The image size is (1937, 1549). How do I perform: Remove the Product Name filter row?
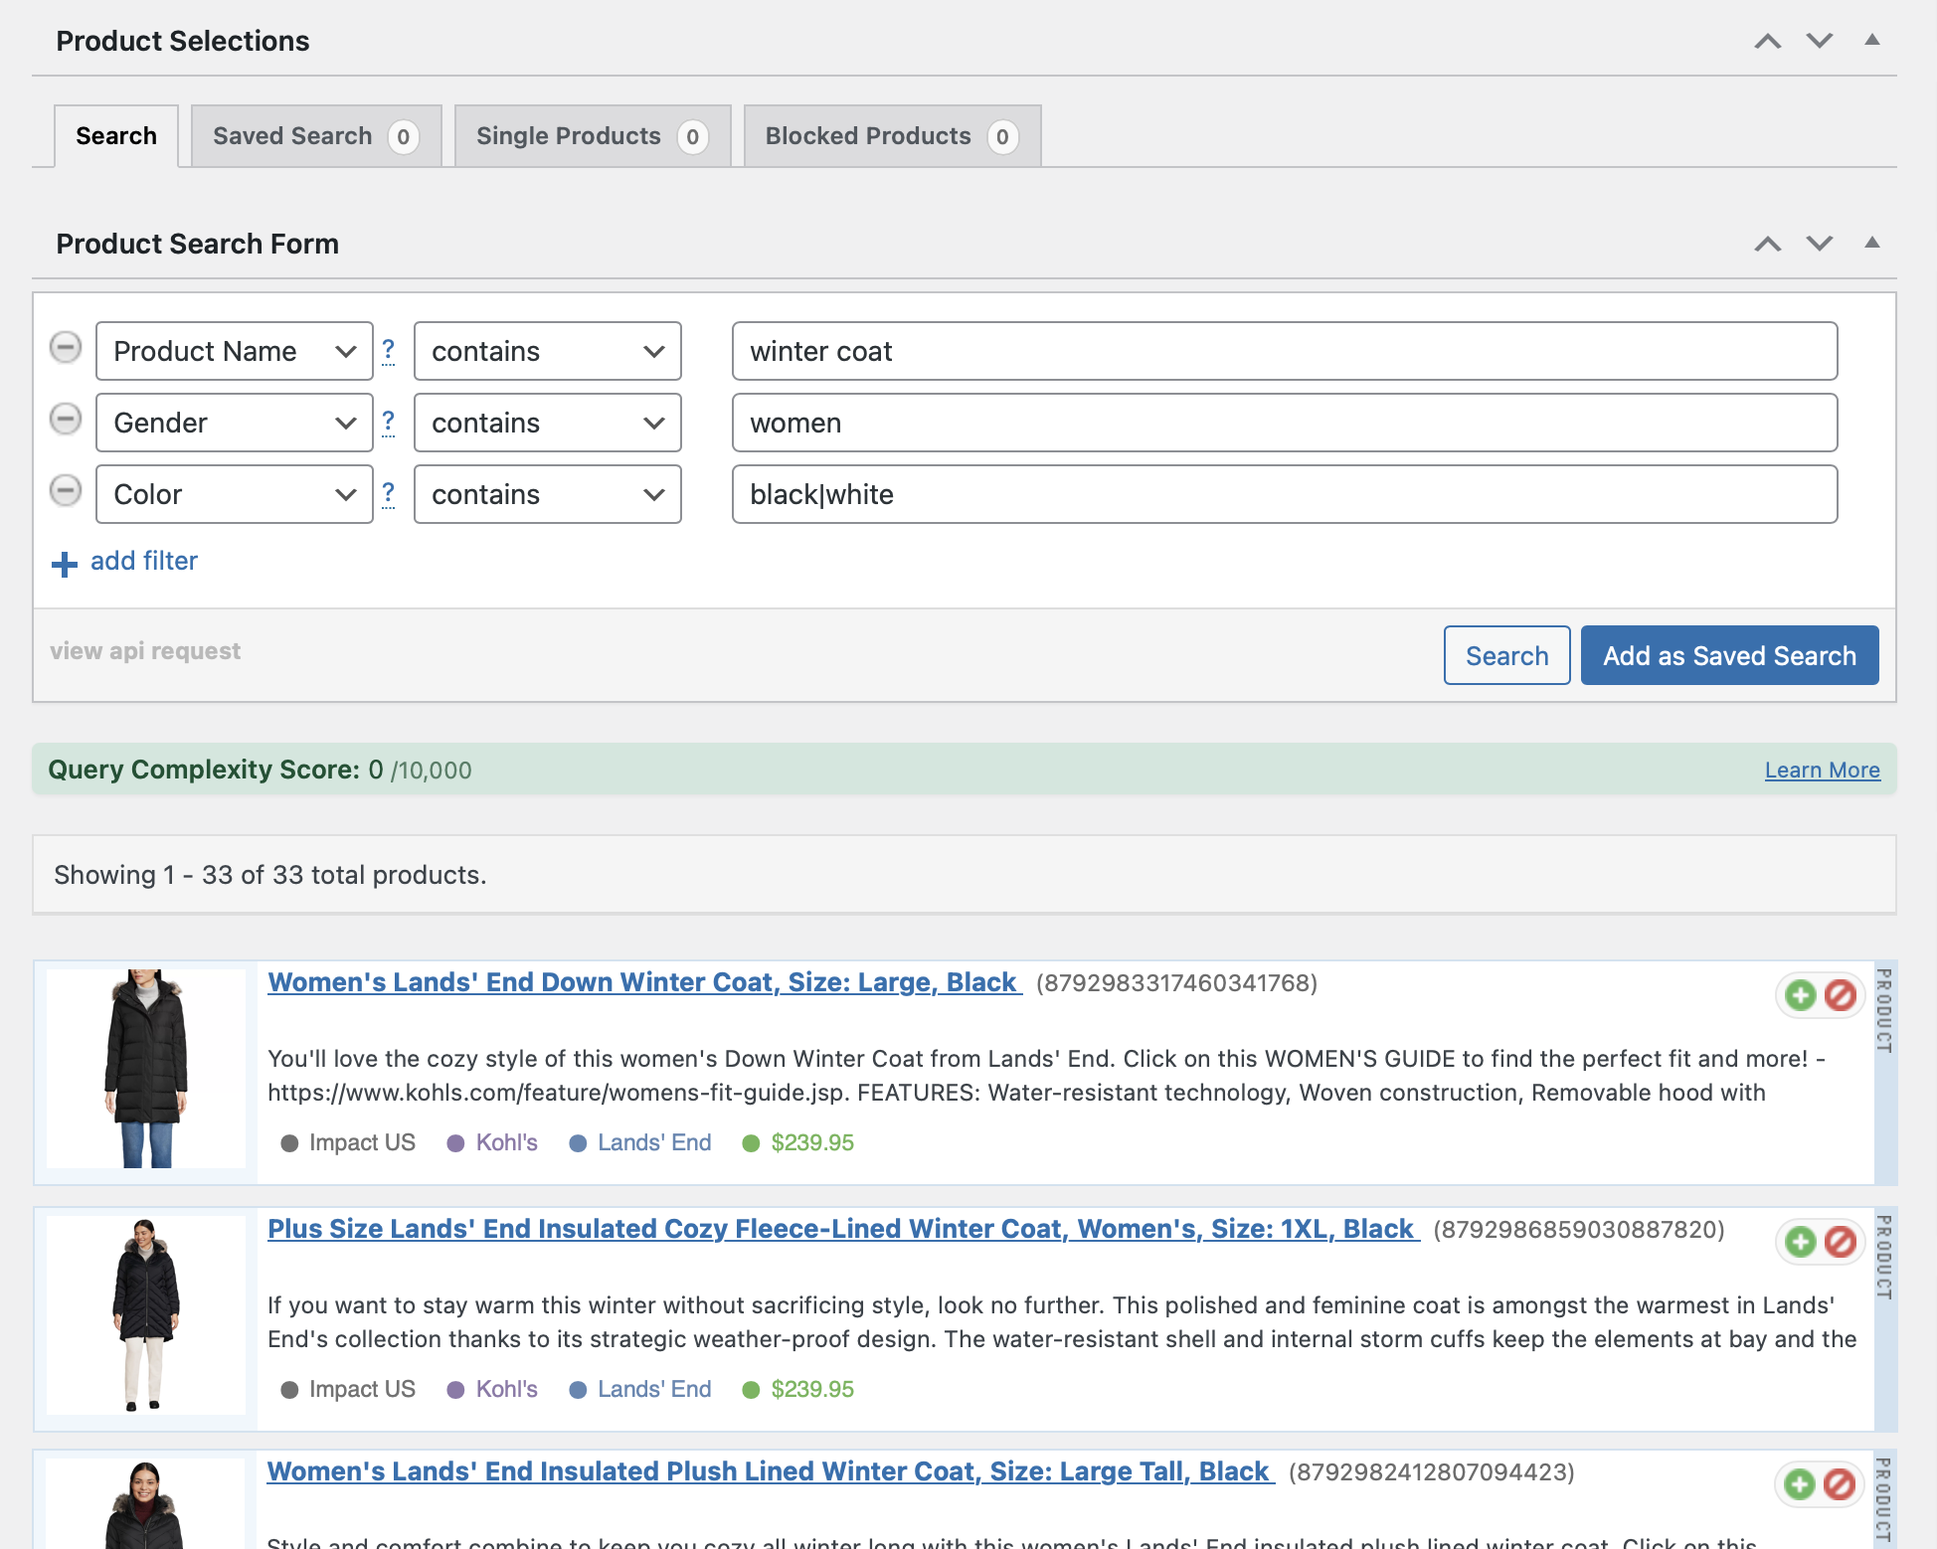point(66,348)
